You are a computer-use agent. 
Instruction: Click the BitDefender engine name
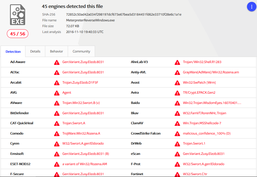tap(20, 113)
